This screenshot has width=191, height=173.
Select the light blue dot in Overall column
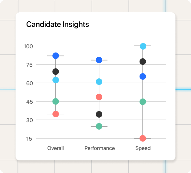tap(56, 80)
